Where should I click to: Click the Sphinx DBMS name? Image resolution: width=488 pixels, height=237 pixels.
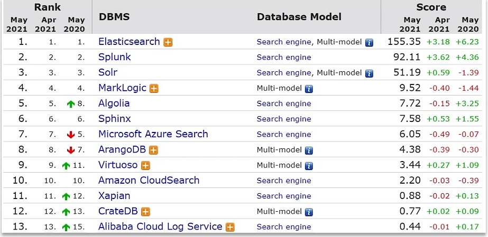coord(114,119)
